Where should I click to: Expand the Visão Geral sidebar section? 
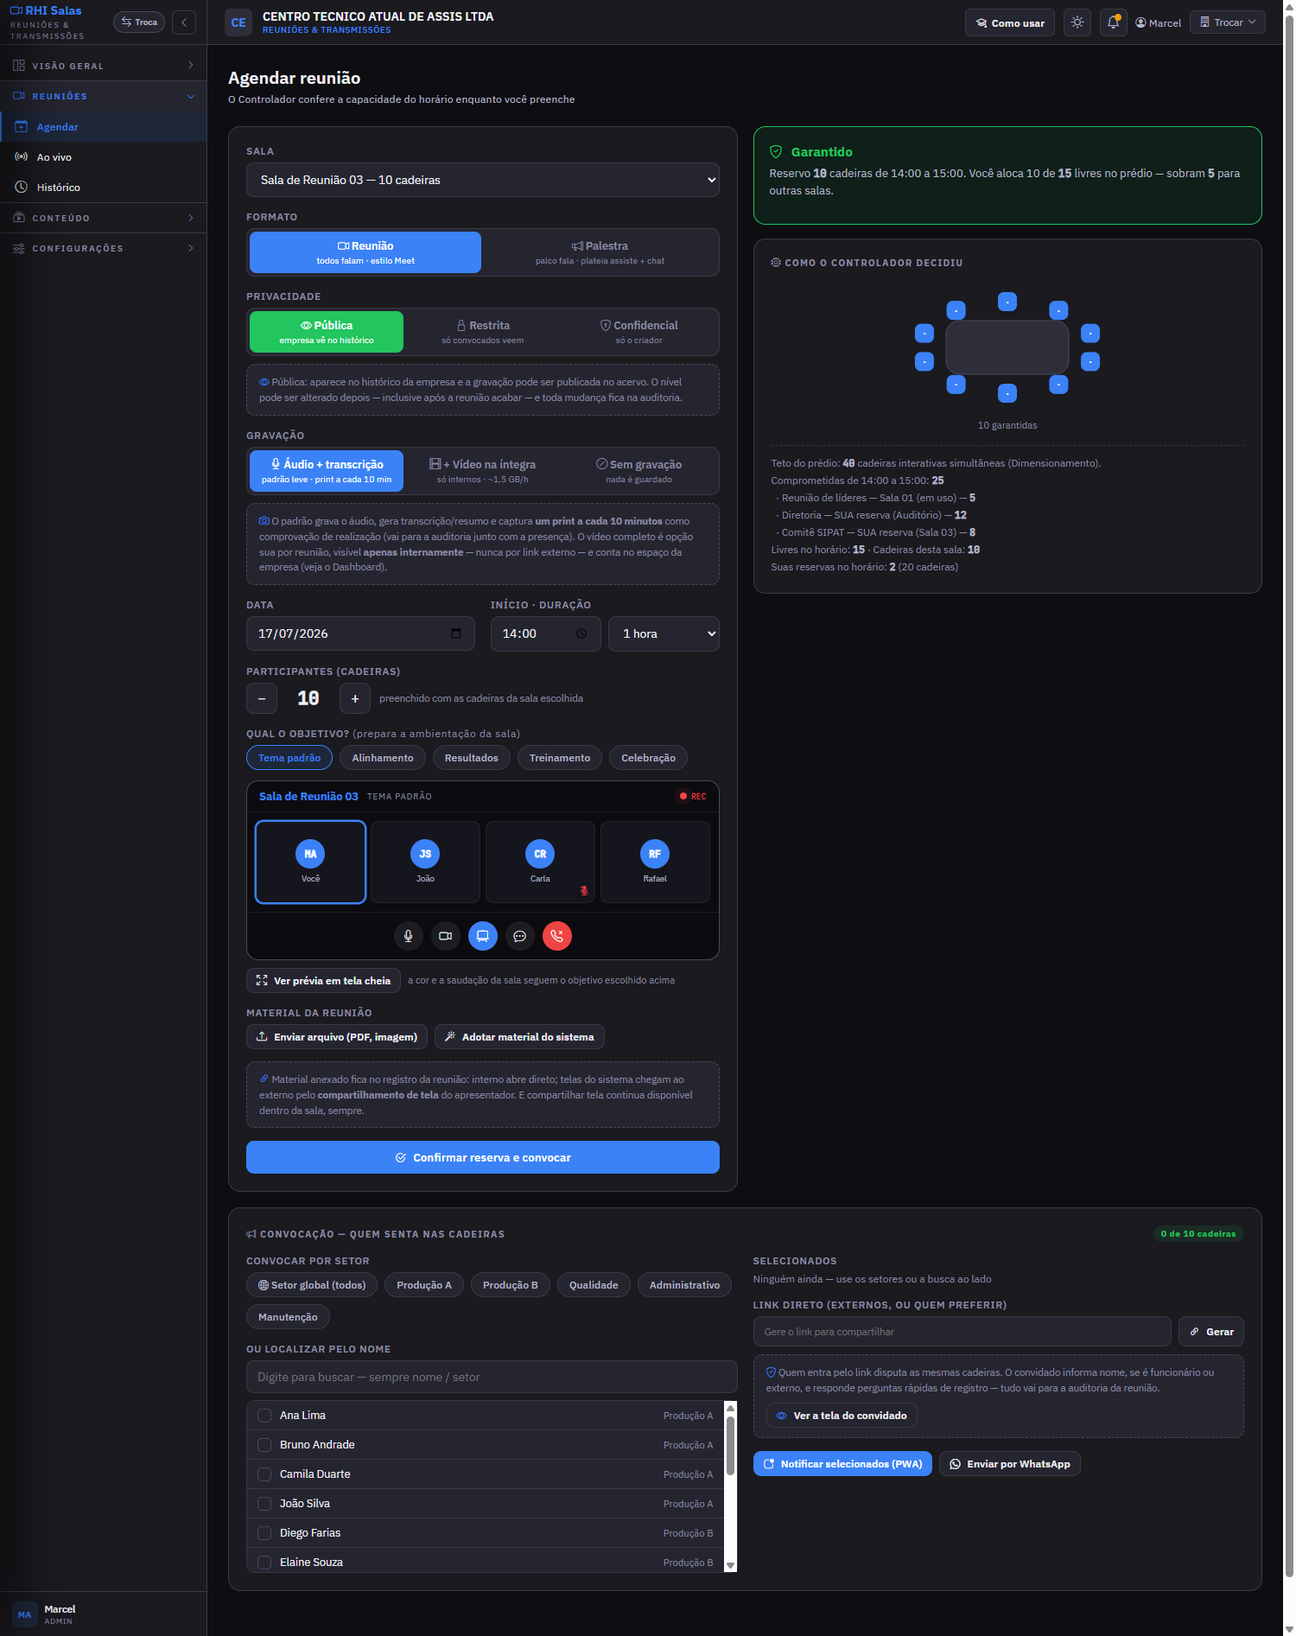tap(103, 66)
